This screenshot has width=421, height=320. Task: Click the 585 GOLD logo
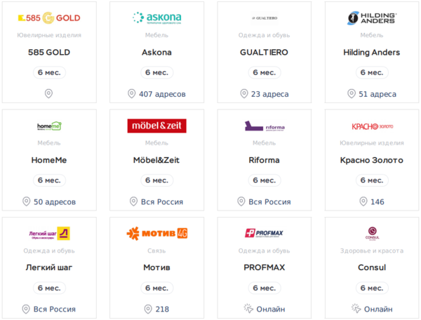49,18
